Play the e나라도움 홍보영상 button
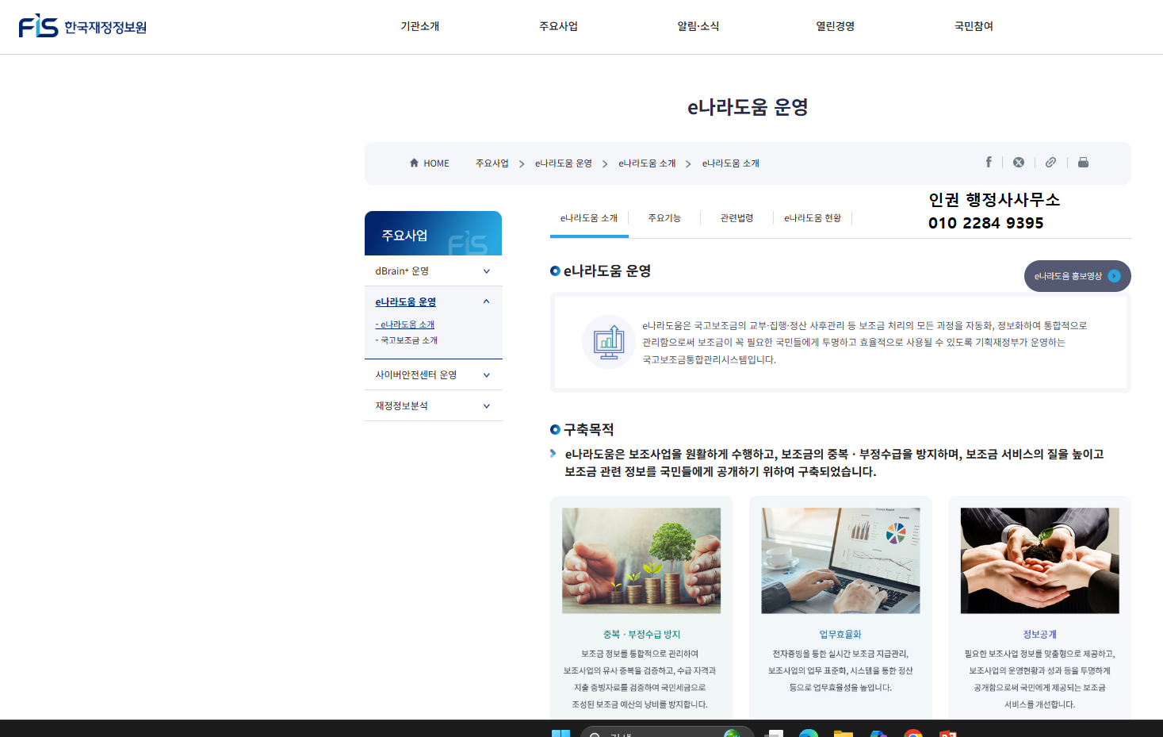 tap(1077, 276)
